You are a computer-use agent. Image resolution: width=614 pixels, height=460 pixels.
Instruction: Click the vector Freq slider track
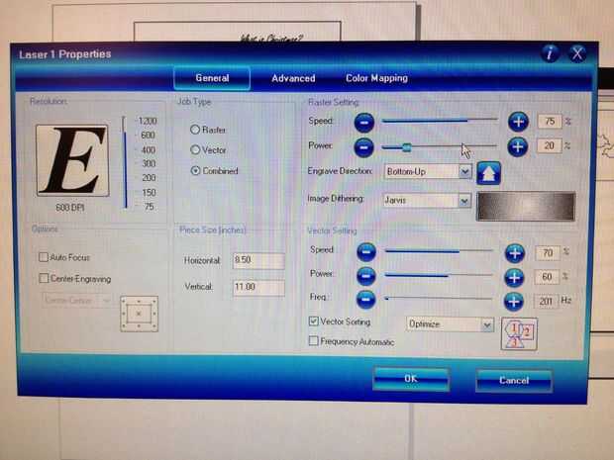click(x=439, y=299)
